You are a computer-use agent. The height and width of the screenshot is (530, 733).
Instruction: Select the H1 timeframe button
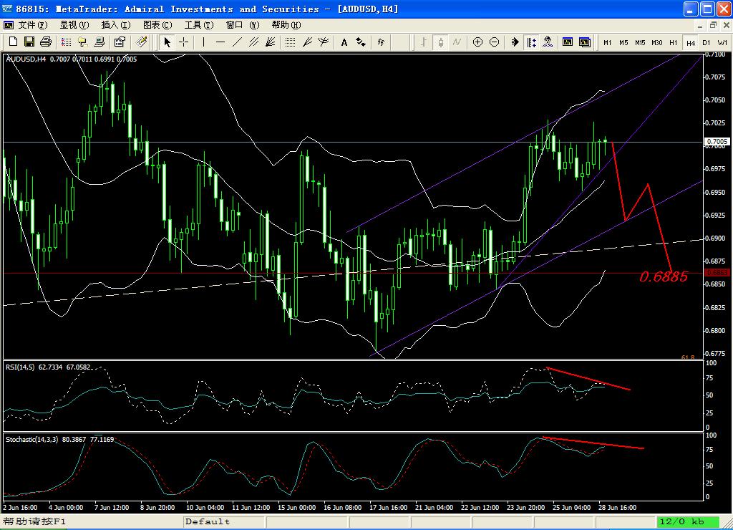(x=674, y=42)
